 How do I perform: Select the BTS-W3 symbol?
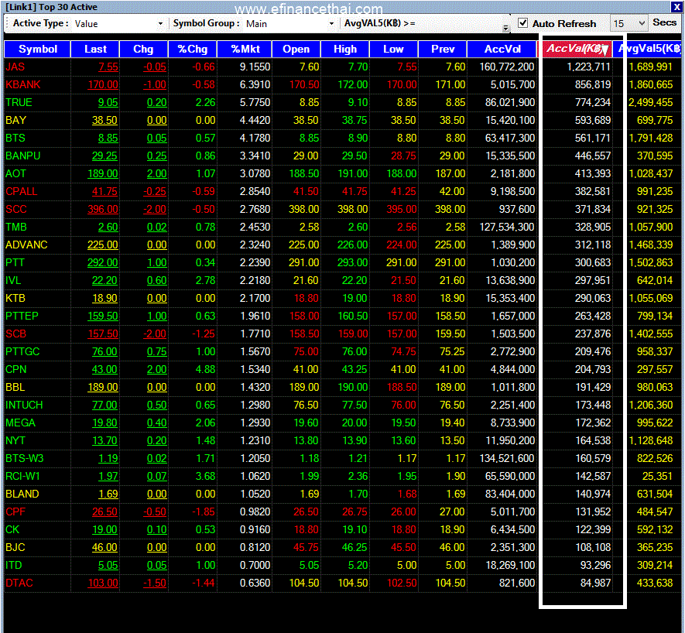25,459
